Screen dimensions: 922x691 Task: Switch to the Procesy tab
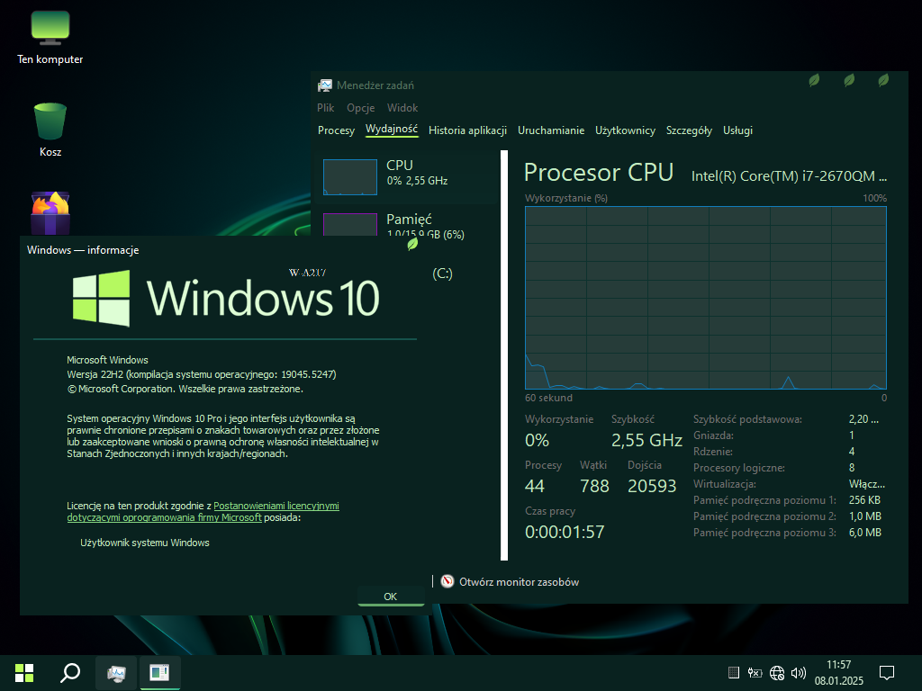point(336,130)
